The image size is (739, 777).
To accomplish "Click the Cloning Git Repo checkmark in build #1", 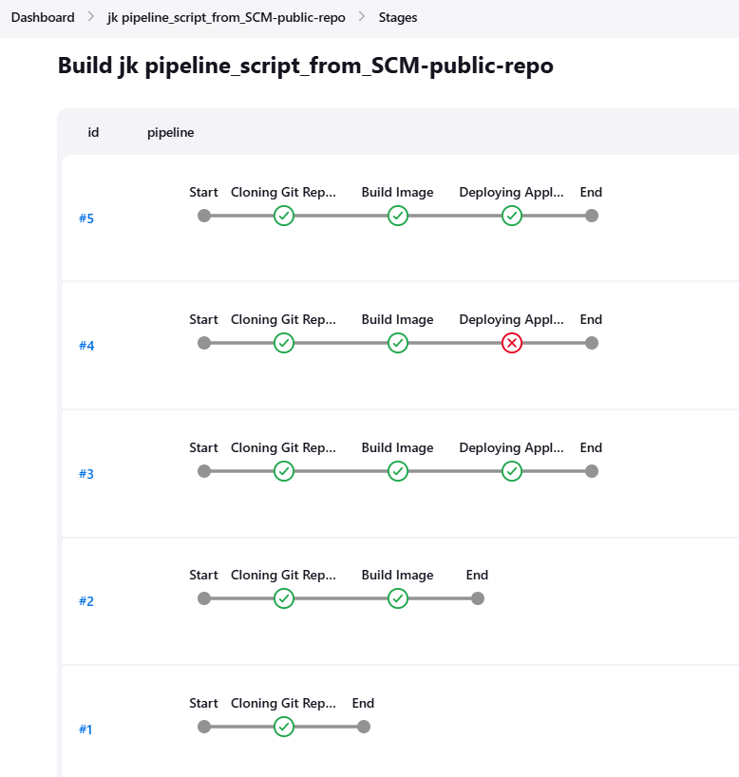I will coord(284,727).
